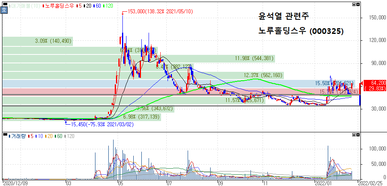Click the 153,000 high price label
The width and height of the screenshot is (387, 186).
tap(160, 11)
